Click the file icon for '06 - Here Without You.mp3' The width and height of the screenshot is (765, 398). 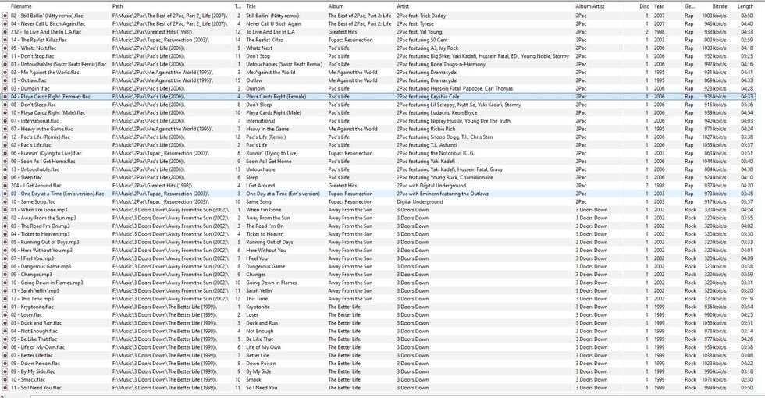[5, 251]
